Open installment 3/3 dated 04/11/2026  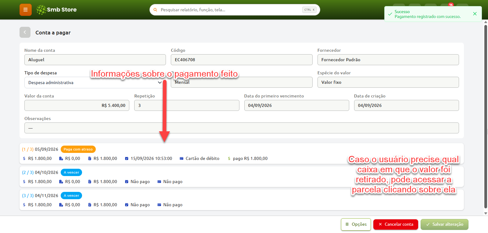(x=242, y=200)
